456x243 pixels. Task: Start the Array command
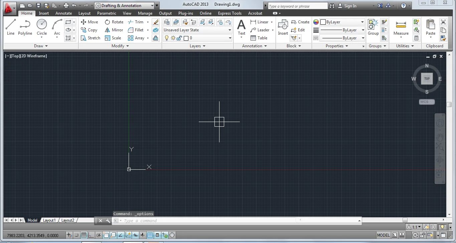coord(136,38)
